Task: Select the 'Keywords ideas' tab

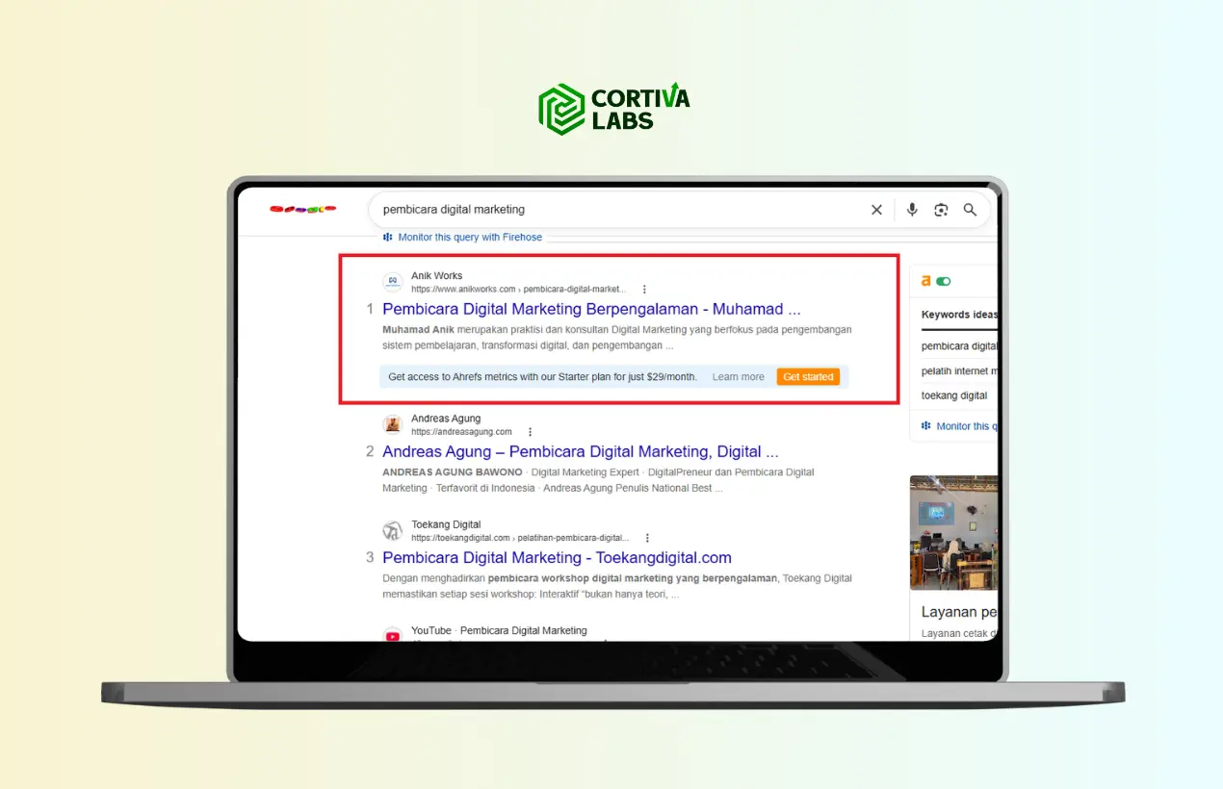Action: pos(959,315)
